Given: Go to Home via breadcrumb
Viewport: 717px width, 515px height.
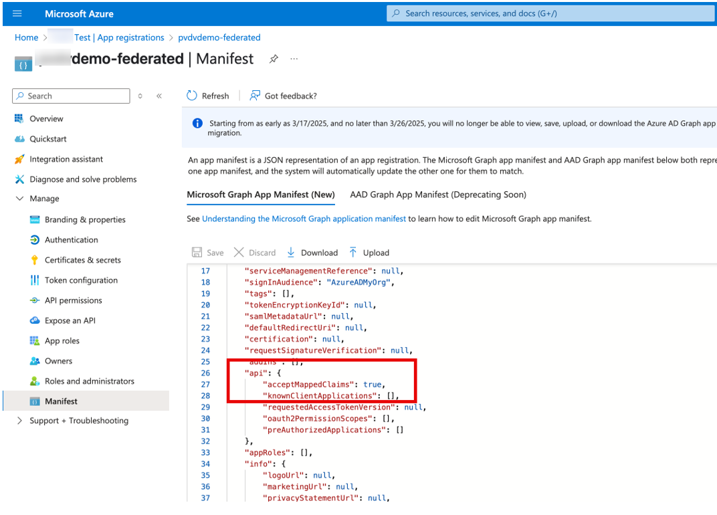Looking at the screenshot, I should pos(27,37).
